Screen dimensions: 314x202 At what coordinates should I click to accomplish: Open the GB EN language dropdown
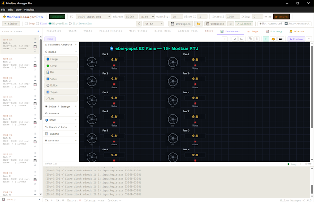(x=153, y=24)
